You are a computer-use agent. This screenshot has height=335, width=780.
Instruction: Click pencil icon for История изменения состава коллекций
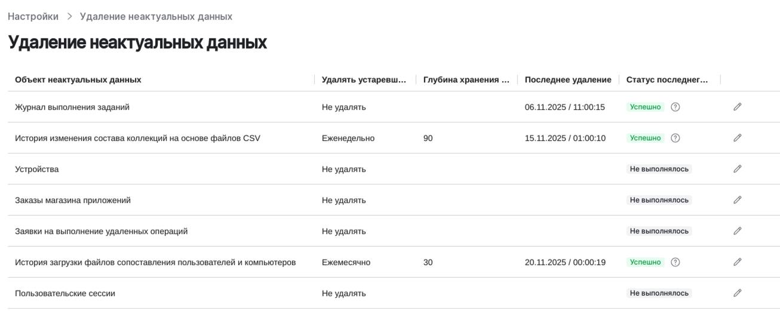[x=738, y=138]
